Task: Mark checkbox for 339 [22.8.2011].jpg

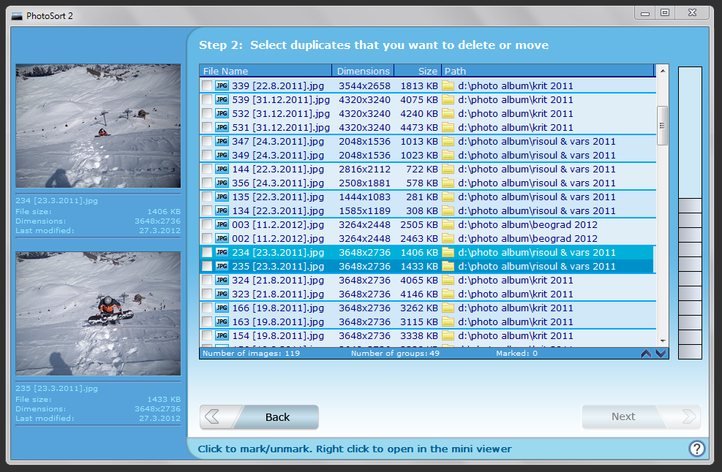Action: [x=207, y=85]
